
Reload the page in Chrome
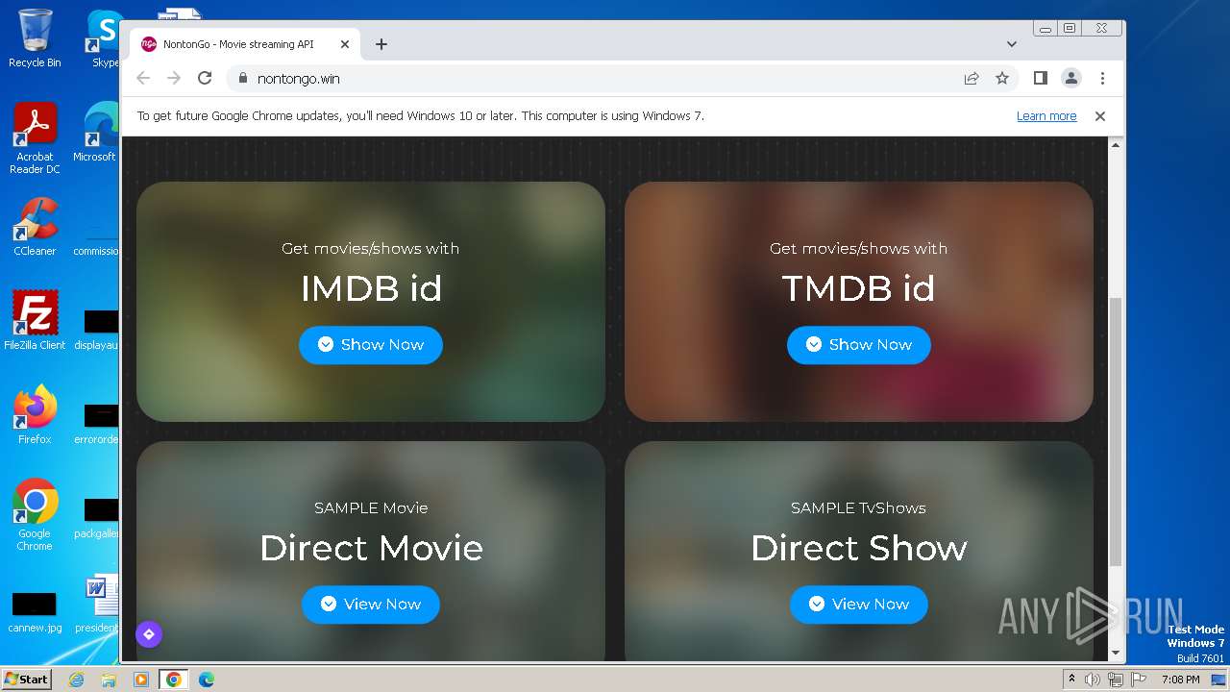[205, 79]
